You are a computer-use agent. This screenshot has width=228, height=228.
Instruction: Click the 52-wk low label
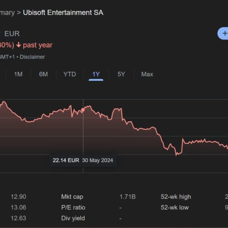point(175,207)
